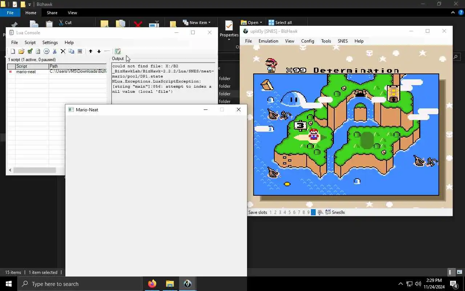This screenshot has width=465, height=291.
Task: Open the Quick Access Toolbar dropdown arrow
Action: coord(30,4)
